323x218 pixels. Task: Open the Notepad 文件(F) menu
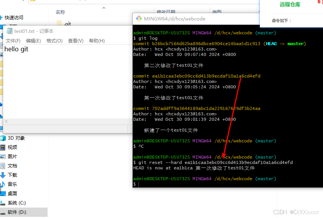[x=13, y=41]
